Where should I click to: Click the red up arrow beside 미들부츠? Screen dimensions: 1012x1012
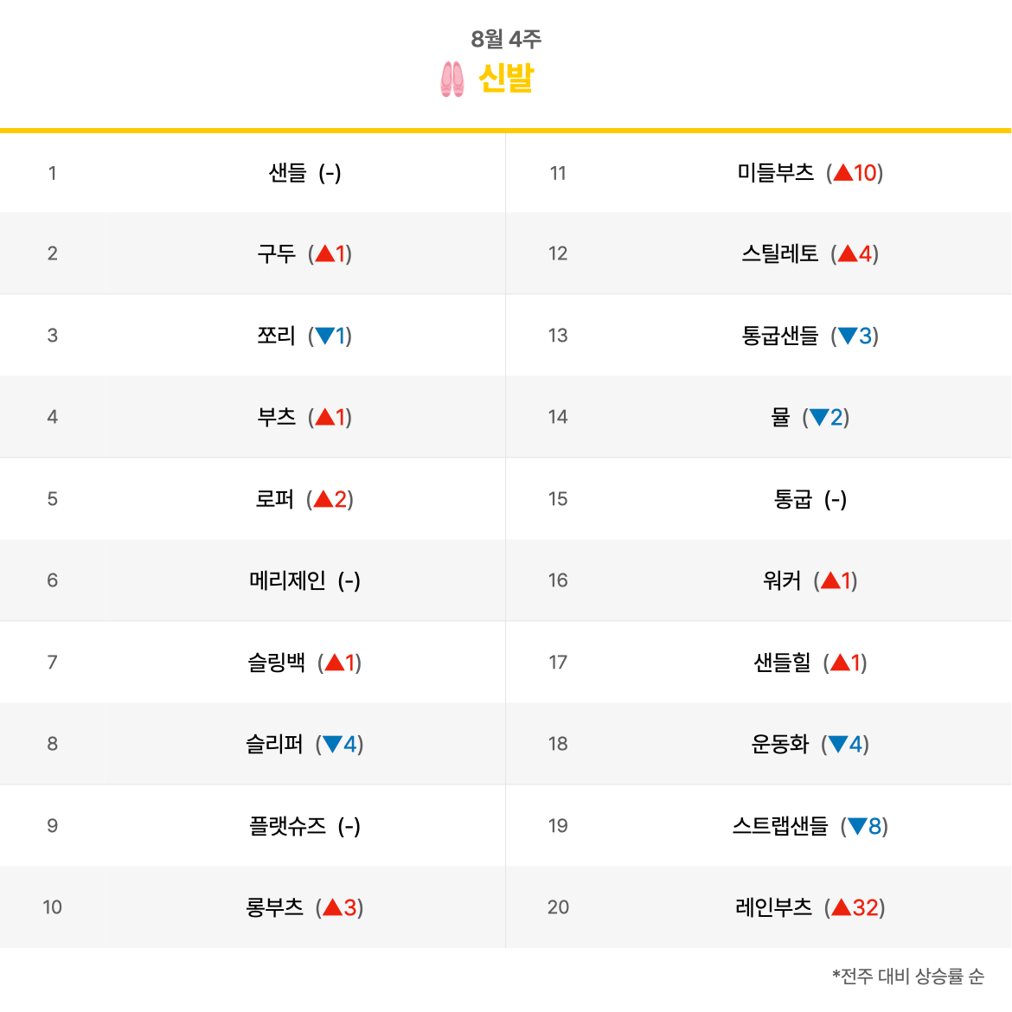(x=842, y=172)
